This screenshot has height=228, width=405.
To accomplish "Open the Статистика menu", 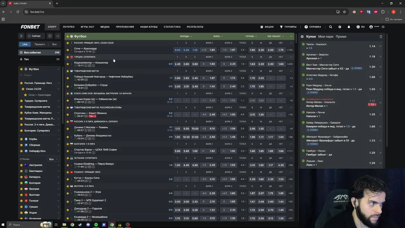I will pos(172,27).
